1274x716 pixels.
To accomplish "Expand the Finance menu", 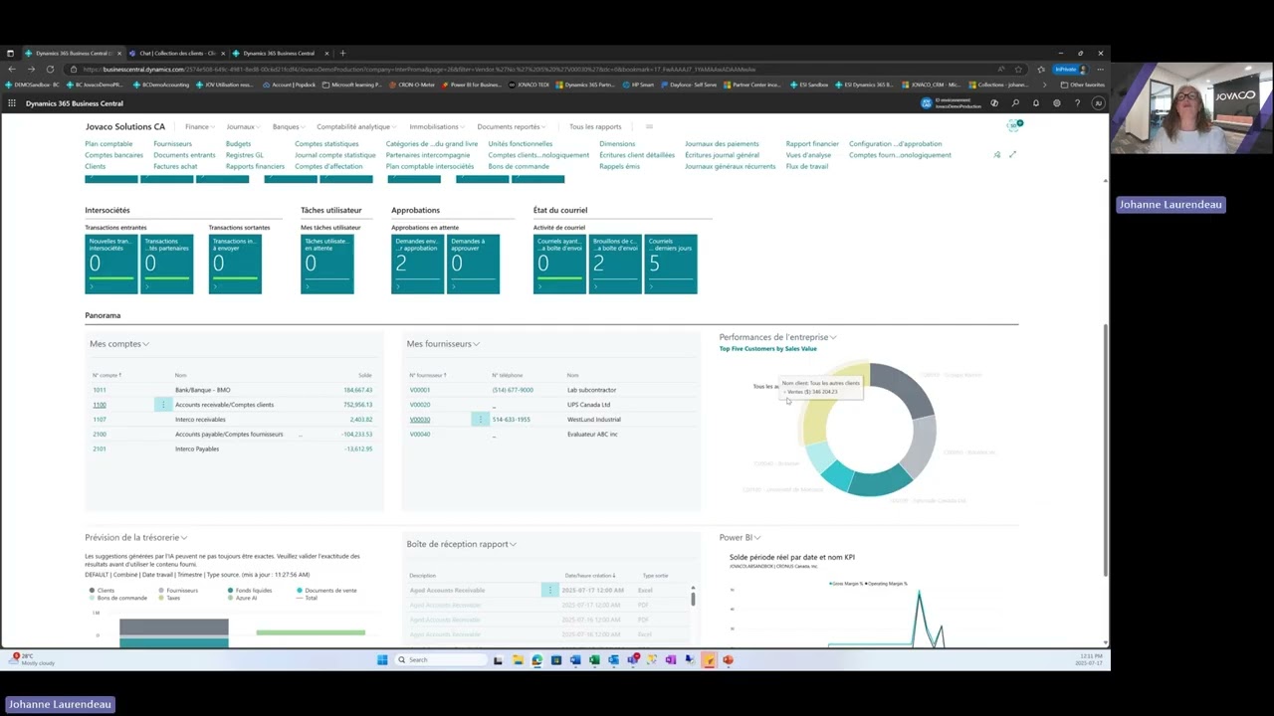I will tap(199, 126).
